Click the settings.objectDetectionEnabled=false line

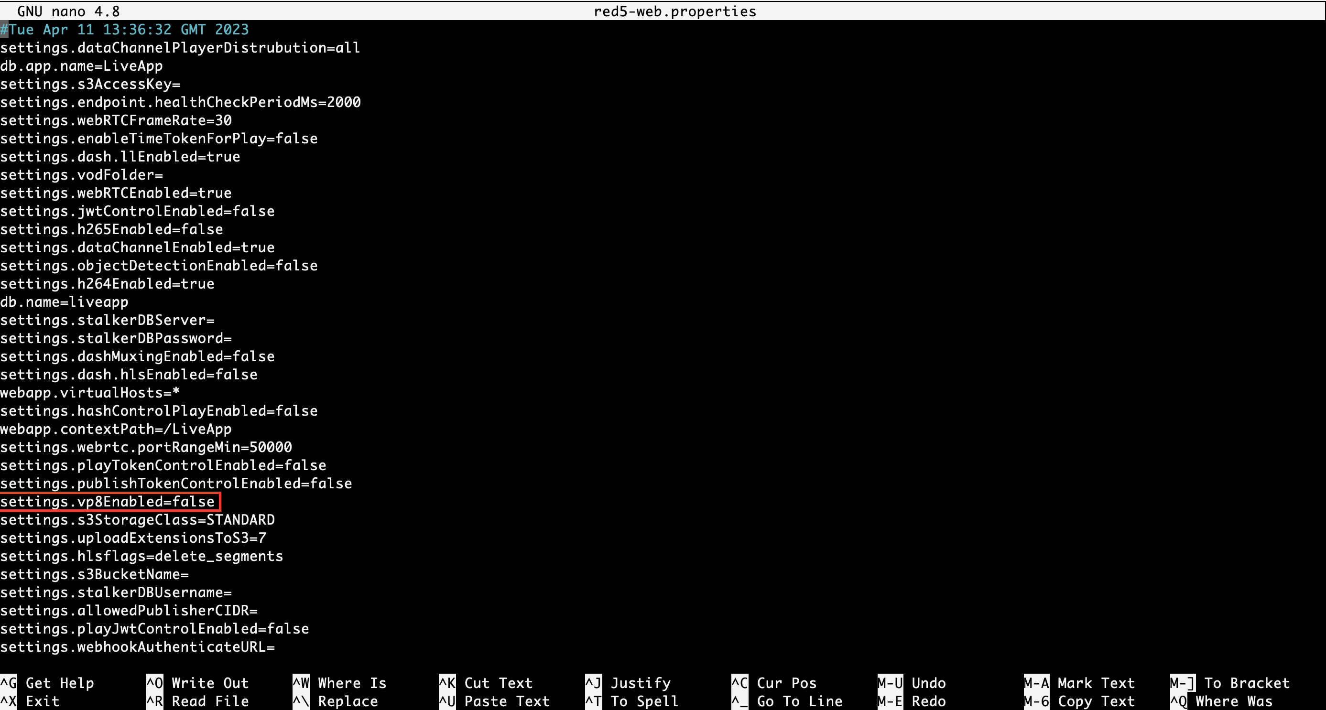(x=159, y=266)
